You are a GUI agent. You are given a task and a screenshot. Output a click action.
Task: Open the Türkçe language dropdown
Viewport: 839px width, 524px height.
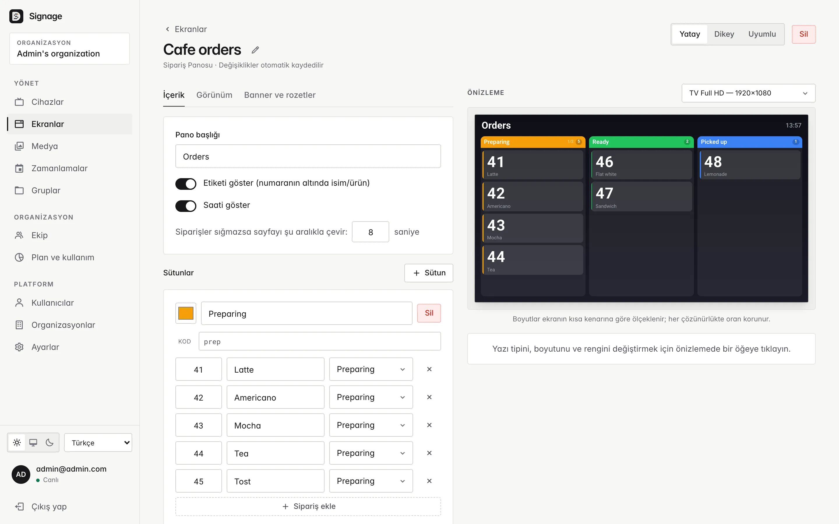[x=98, y=442]
